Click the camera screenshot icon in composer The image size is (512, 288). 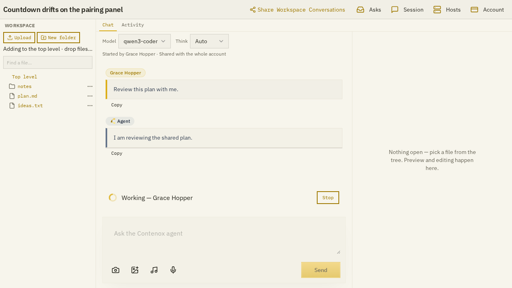[116, 270]
